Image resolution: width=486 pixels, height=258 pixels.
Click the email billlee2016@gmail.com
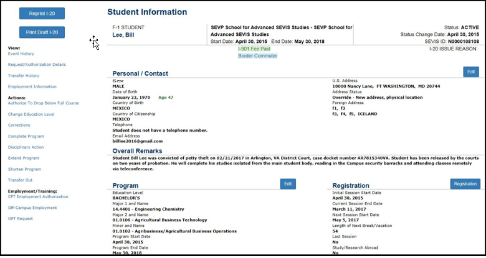pos(138,141)
